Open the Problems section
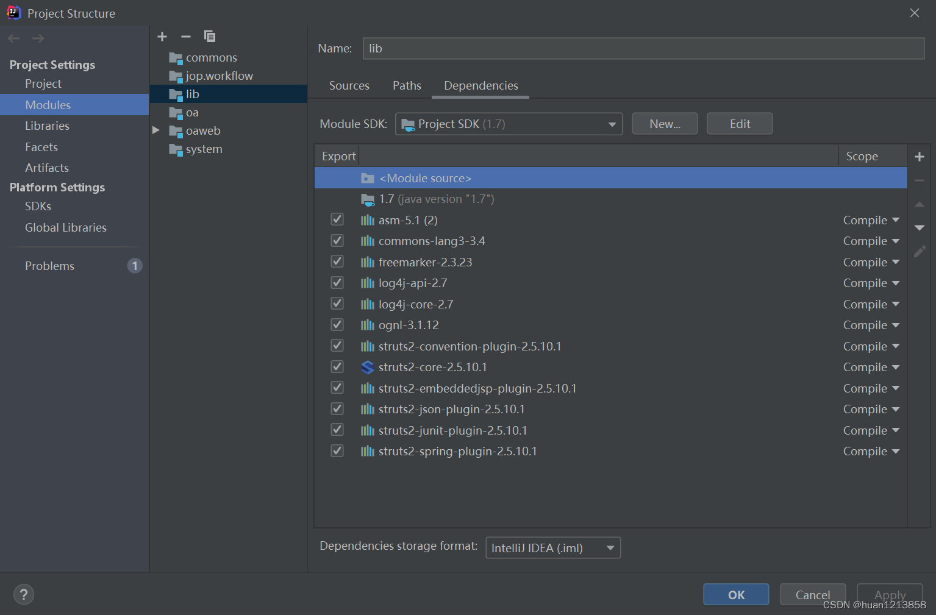 point(49,266)
